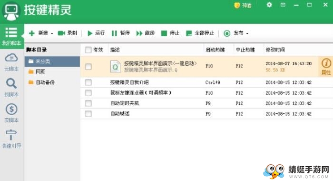The image size is (333, 181).
Task: Open settings gear in title bar
Action: 269,5
